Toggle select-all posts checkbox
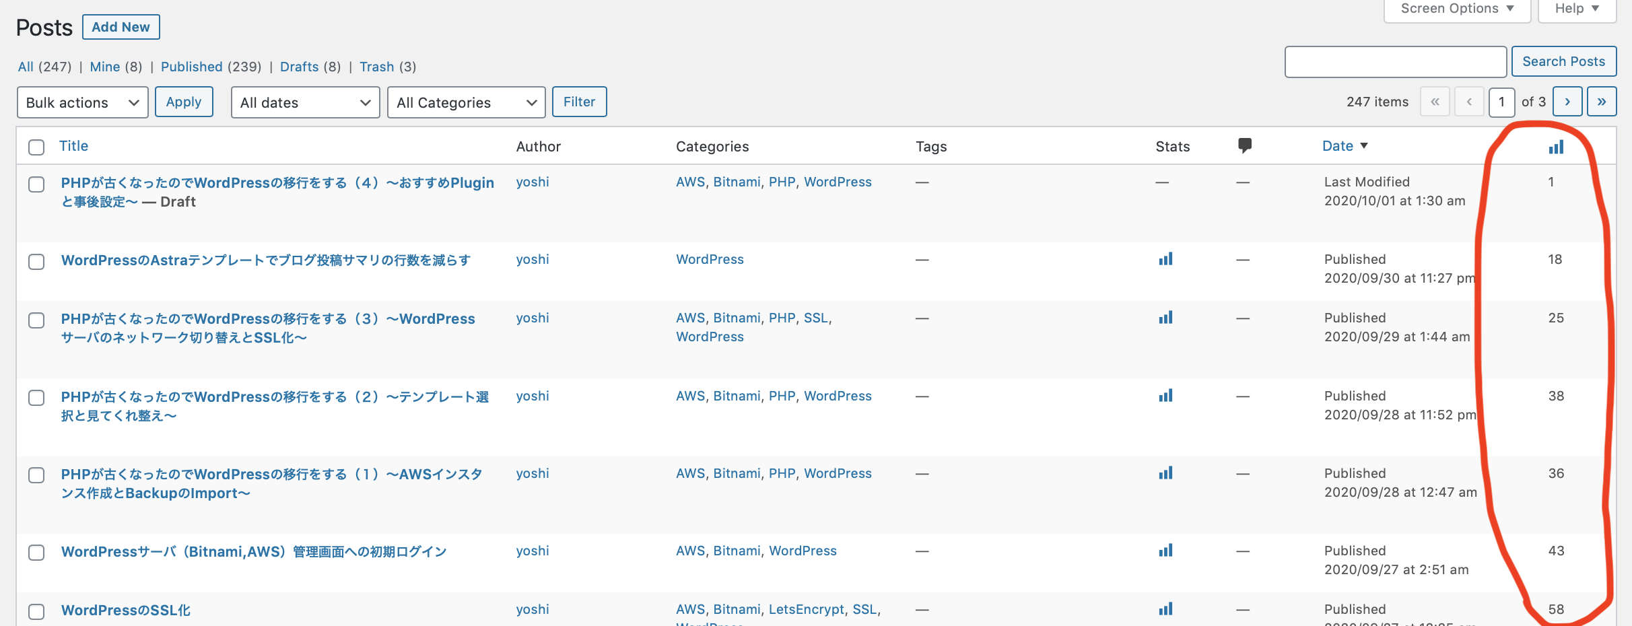The width and height of the screenshot is (1632, 626). [x=36, y=147]
